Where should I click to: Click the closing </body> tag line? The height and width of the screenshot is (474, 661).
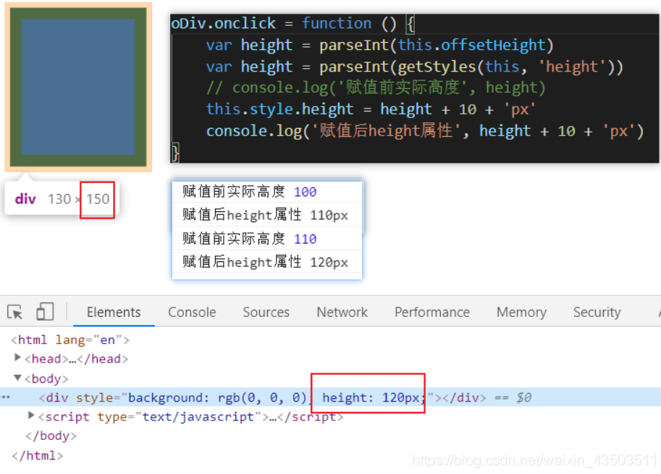click(x=51, y=436)
